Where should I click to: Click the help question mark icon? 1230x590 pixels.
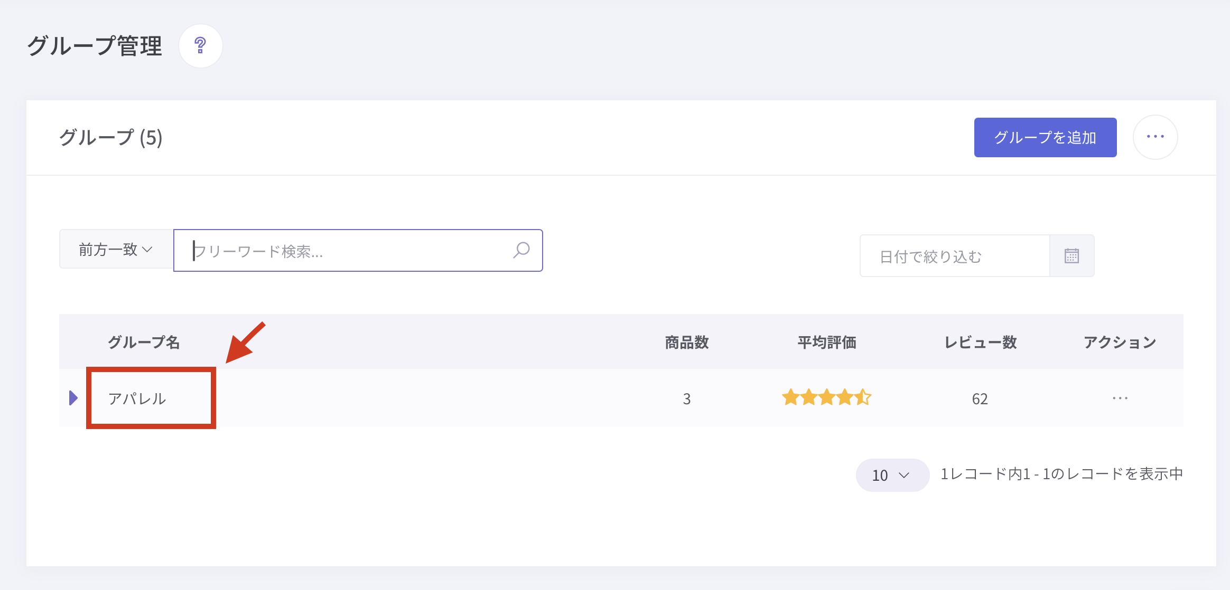click(x=200, y=46)
